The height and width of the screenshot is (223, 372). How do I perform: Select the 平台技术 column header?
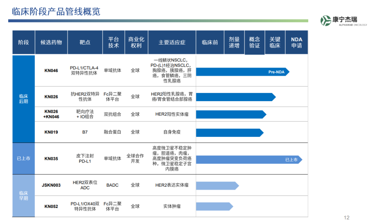[x=114, y=42]
